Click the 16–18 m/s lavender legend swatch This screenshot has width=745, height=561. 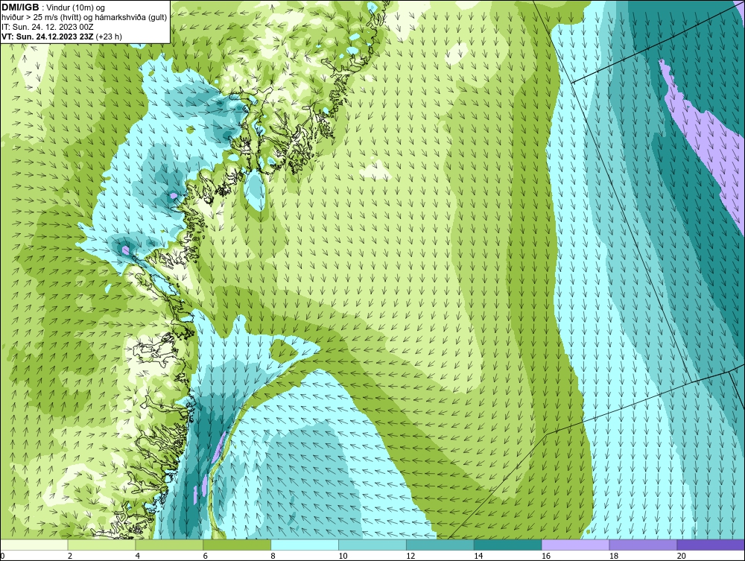coord(575,545)
